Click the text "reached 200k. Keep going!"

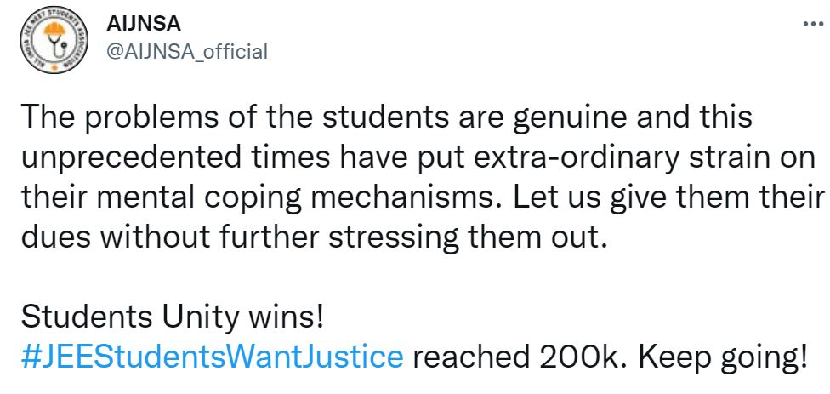pyautogui.click(x=609, y=354)
